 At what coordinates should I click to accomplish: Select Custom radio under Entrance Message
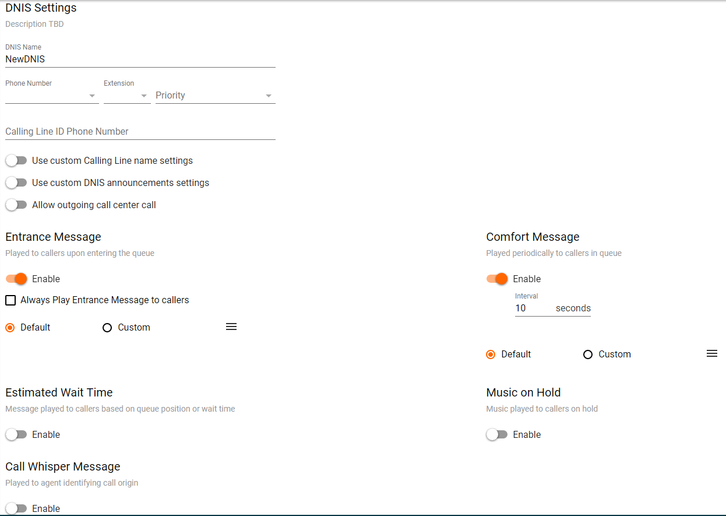click(x=107, y=328)
